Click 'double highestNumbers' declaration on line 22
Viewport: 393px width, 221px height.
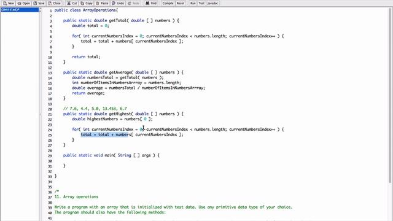pyautogui.click(x=112, y=119)
